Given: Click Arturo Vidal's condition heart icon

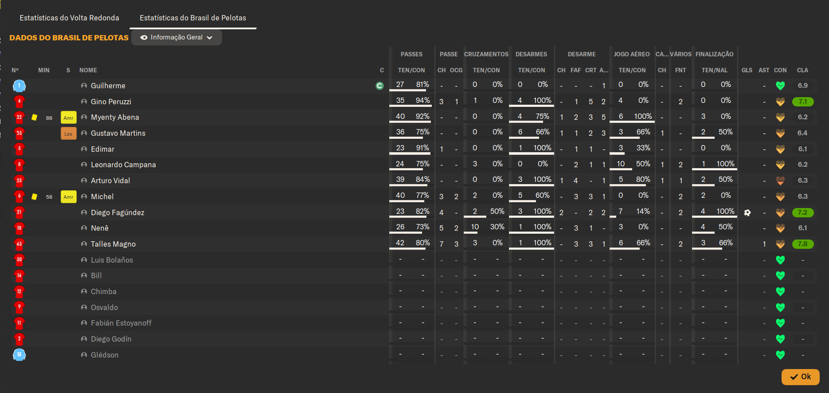Looking at the screenshot, I should pos(780,181).
